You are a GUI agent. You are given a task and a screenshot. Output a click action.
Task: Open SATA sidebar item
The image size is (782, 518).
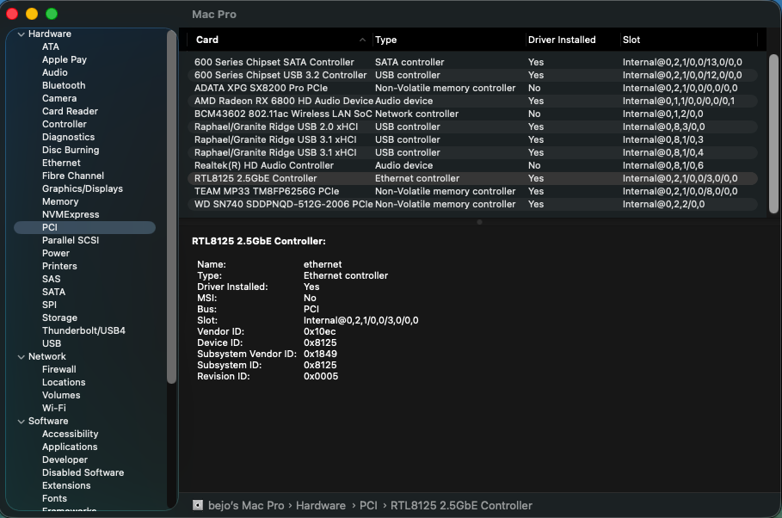click(x=54, y=292)
